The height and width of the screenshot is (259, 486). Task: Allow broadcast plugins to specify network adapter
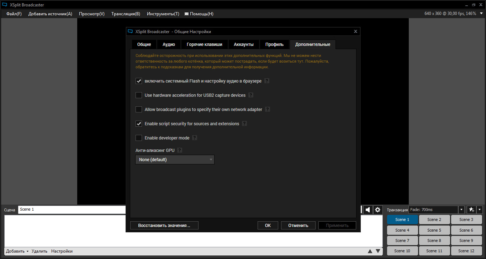pyautogui.click(x=139, y=110)
